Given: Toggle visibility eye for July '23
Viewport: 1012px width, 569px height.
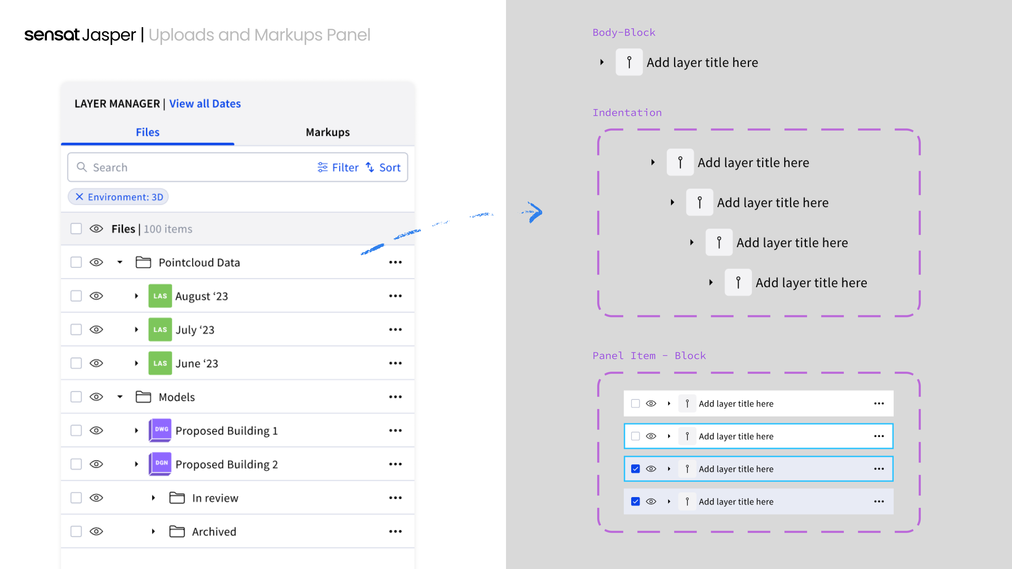Looking at the screenshot, I should (96, 330).
